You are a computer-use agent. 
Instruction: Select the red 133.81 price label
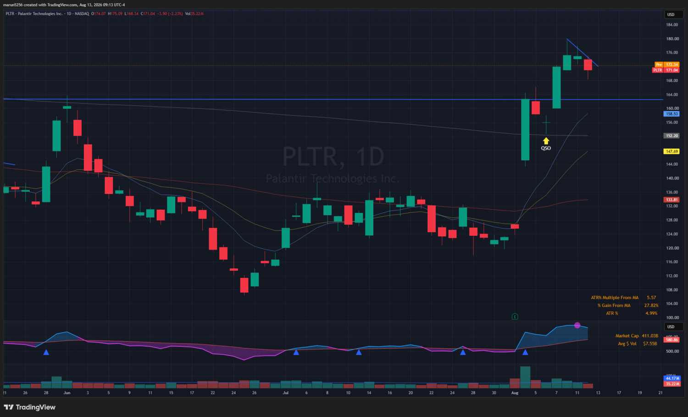672,200
